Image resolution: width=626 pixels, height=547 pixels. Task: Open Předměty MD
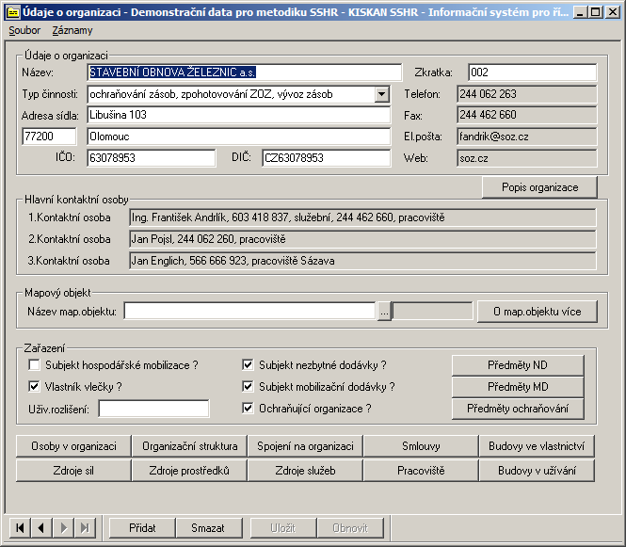click(x=518, y=387)
